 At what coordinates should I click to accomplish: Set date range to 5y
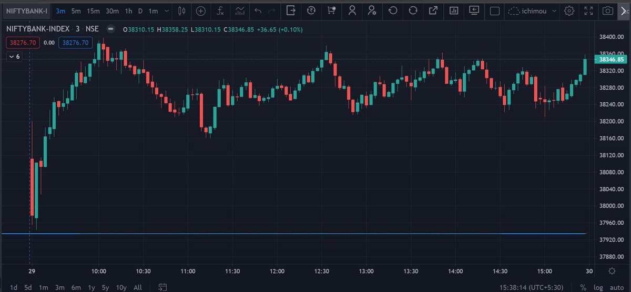106,287
